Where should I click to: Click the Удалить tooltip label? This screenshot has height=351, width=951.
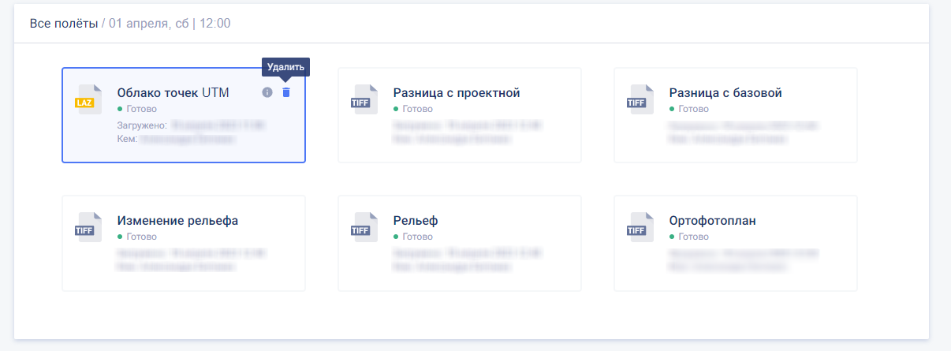[285, 67]
